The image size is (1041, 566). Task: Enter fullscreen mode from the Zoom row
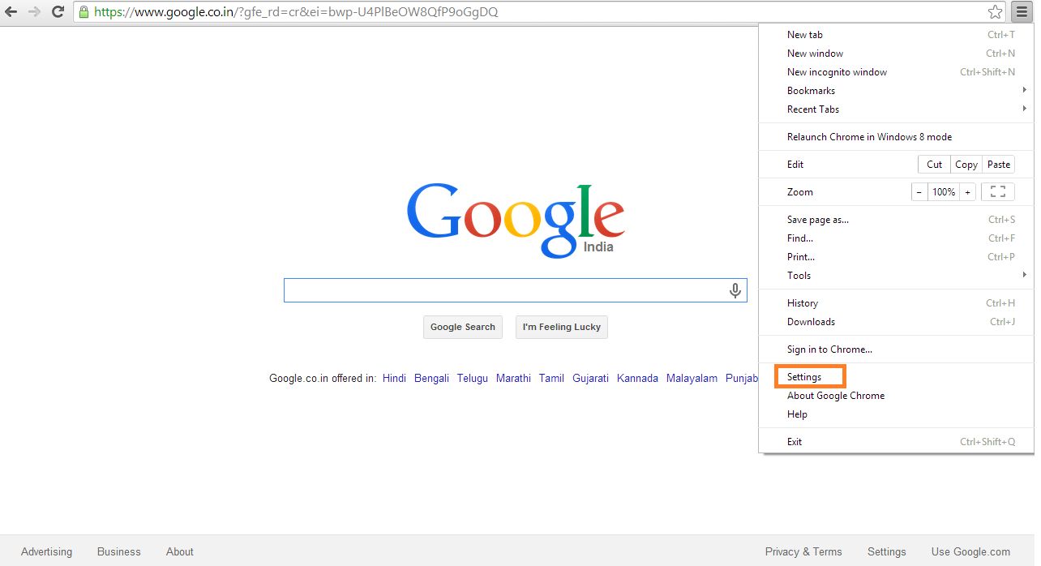point(998,192)
